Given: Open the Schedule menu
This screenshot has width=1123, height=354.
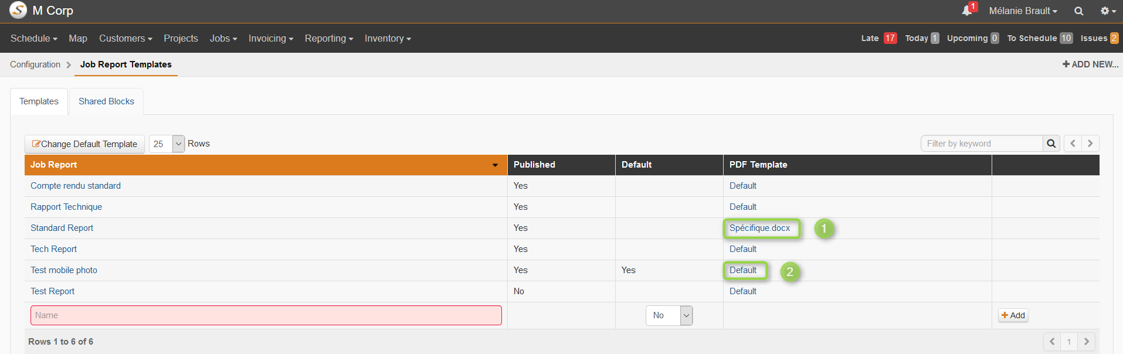Looking at the screenshot, I should click(34, 38).
